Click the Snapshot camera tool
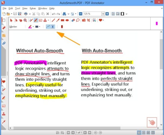The image size is (164, 135). [x=84, y=20]
